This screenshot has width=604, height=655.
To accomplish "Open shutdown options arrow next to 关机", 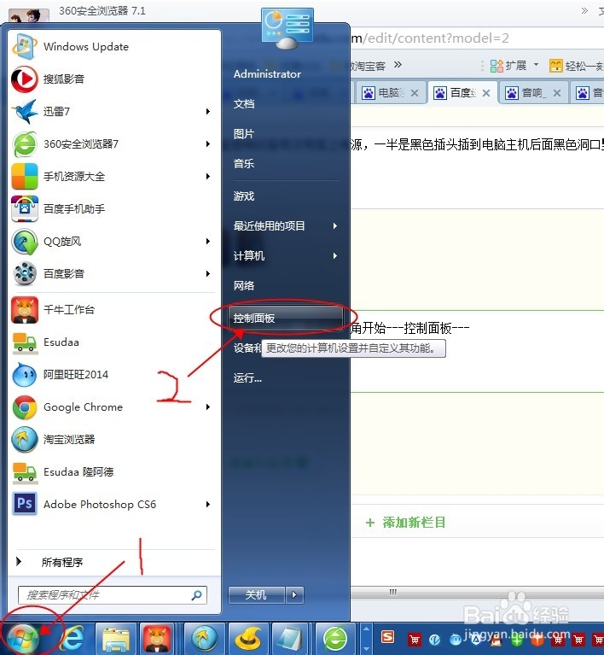I will click(294, 595).
